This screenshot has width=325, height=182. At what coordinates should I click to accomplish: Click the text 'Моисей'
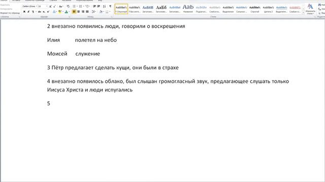coord(57,54)
